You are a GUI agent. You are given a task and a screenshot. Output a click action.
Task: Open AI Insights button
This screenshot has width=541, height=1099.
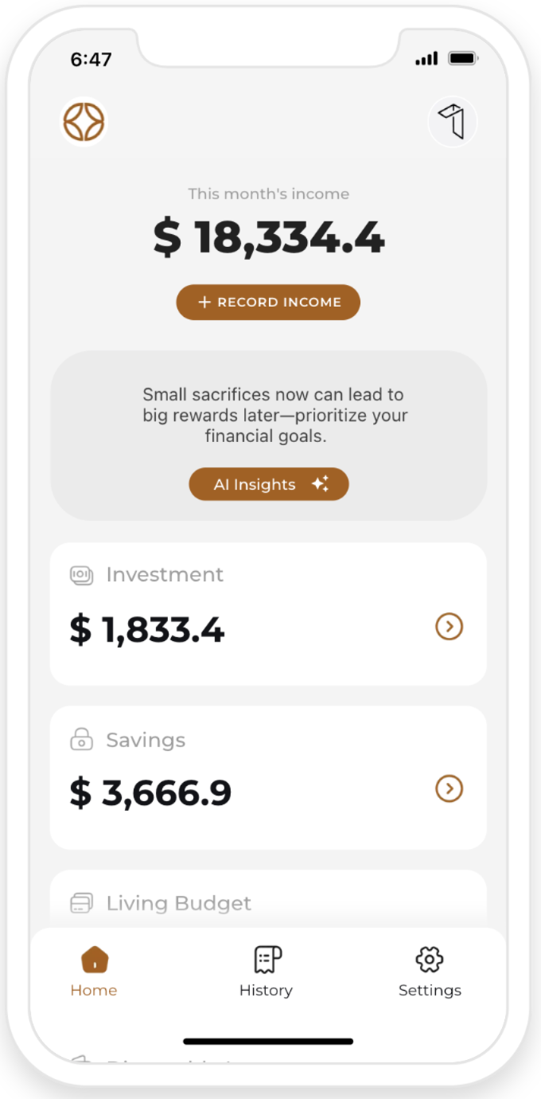(x=269, y=484)
